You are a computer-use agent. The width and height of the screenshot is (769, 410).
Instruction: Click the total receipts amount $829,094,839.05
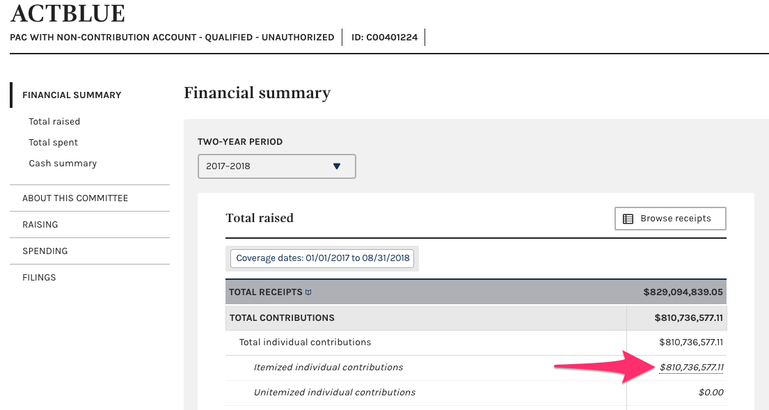683,292
